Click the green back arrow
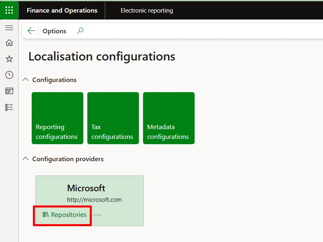This screenshot has height=242, width=323. coord(31,31)
